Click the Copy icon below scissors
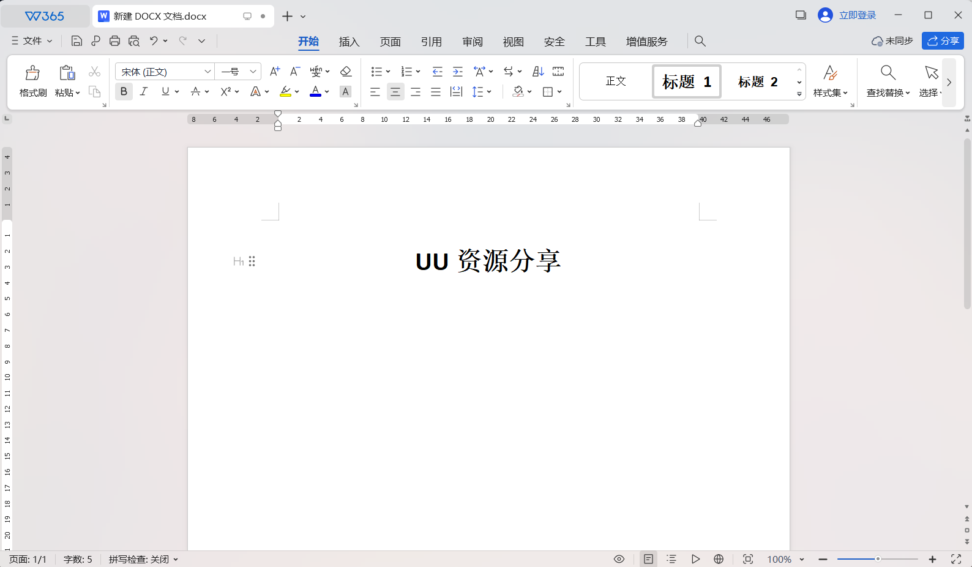Screen dimensions: 972x567 [x=94, y=92]
